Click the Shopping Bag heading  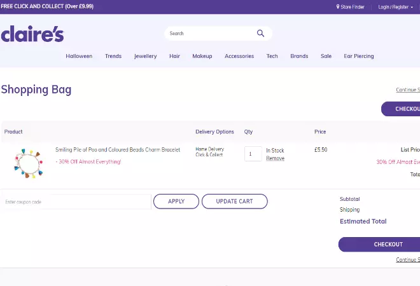coord(36,90)
